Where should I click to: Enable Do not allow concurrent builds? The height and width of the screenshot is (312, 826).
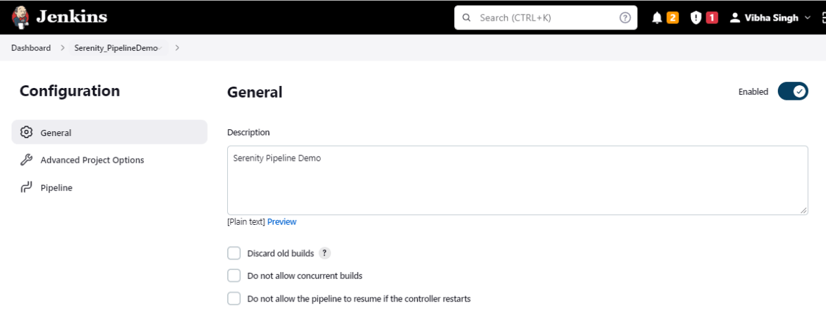pyautogui.click(x=234, y=276)
